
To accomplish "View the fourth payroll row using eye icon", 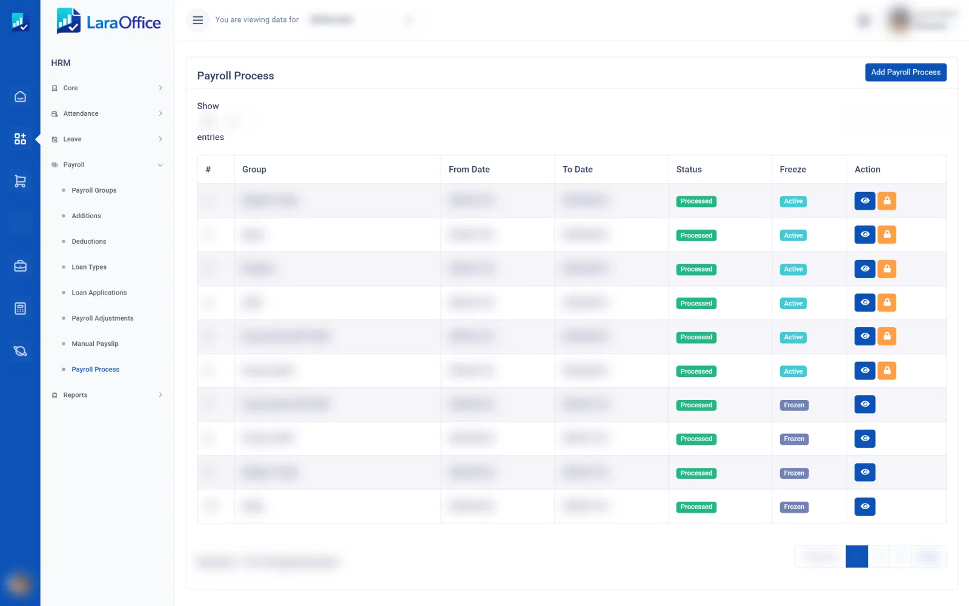I will point(865,302).
